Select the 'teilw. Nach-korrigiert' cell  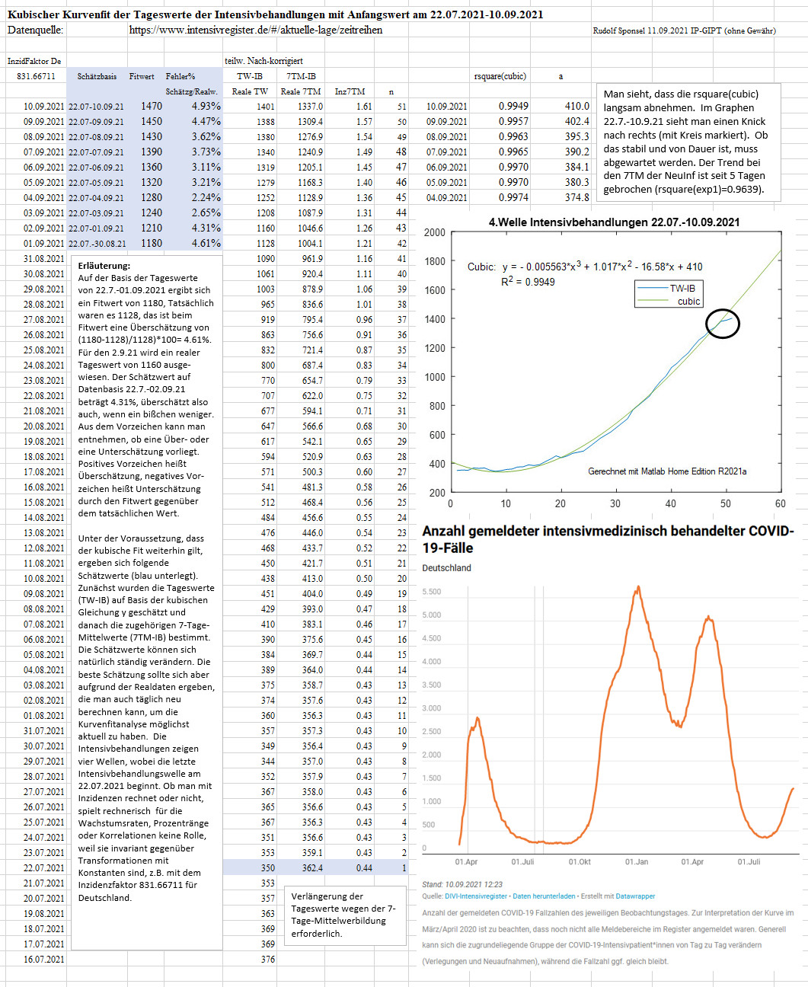(x=263, y=61)
